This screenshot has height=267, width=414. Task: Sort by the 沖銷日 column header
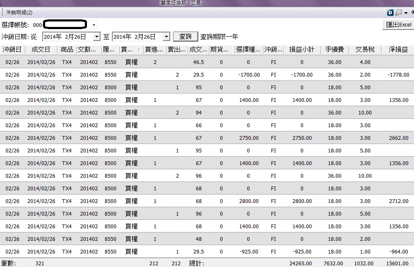tap(12, 50)
